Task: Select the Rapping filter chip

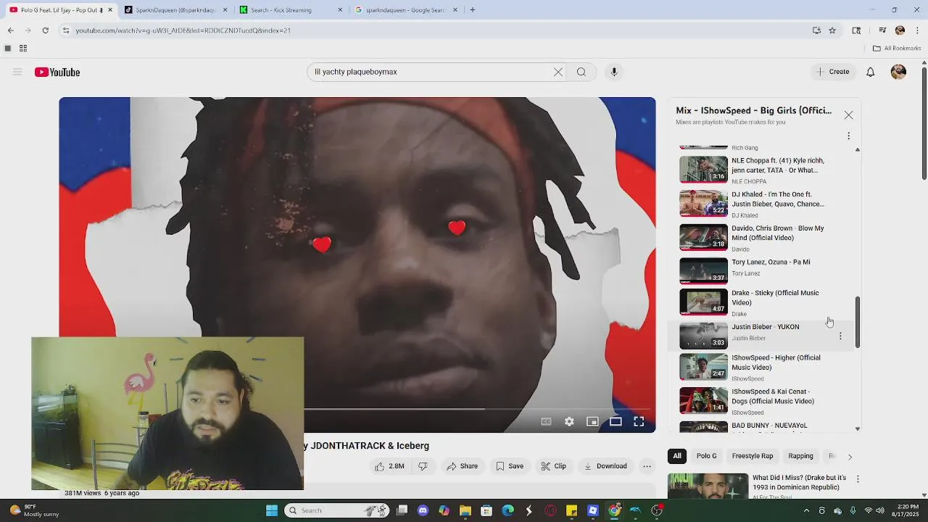Action: pos(800,456)
